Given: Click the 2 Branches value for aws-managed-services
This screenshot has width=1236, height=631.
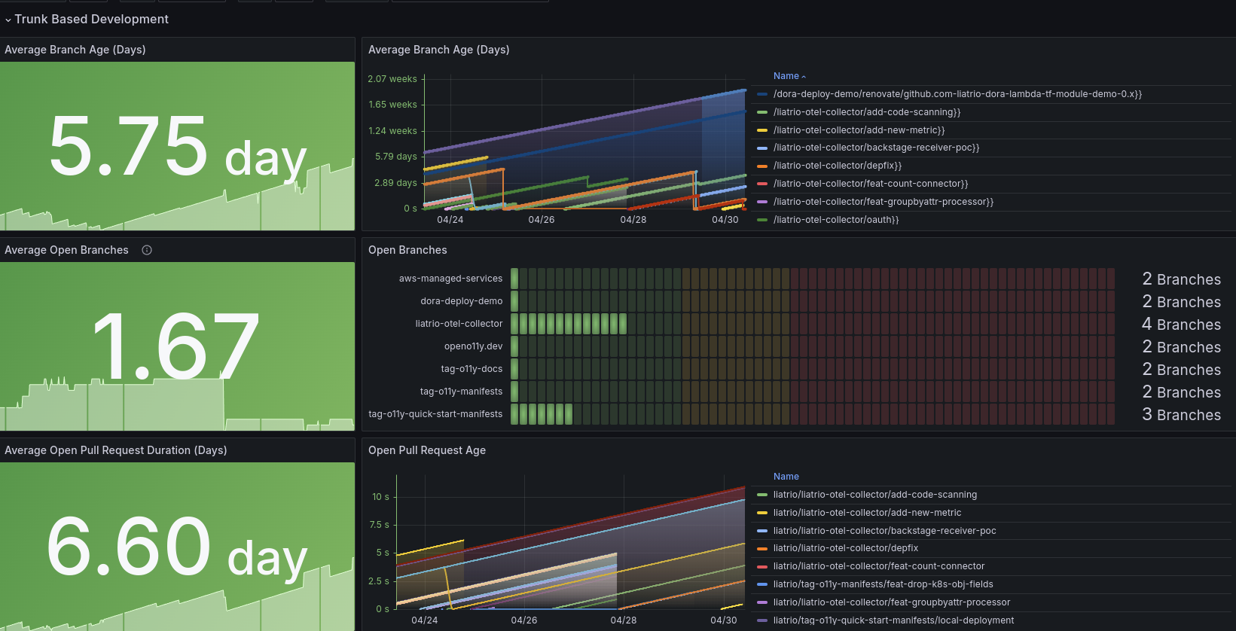Looking at the screenshot, I should pyautogui.click(x=1181, y=279).
